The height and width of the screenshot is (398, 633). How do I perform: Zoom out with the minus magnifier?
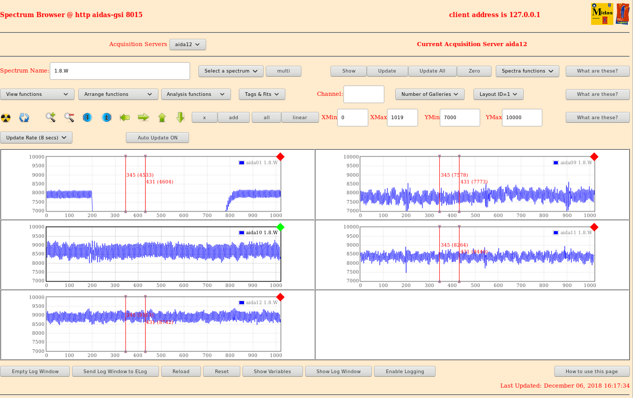69,118
